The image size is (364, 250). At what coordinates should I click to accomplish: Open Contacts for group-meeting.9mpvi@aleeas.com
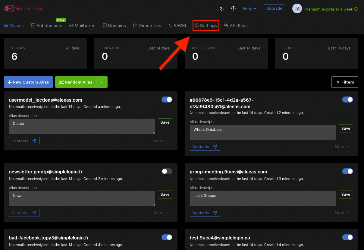coord(205,213)
